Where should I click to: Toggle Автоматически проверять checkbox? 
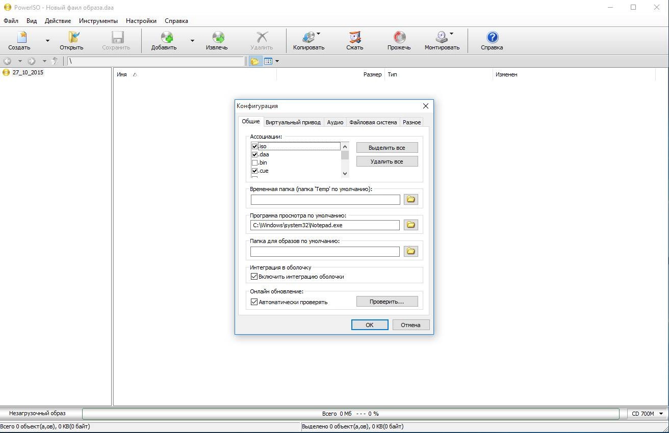(x=254, y=302)
